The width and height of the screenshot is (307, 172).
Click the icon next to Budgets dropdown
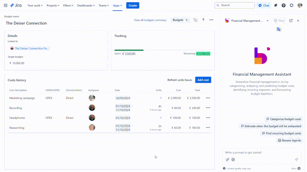tap(195, 20)
